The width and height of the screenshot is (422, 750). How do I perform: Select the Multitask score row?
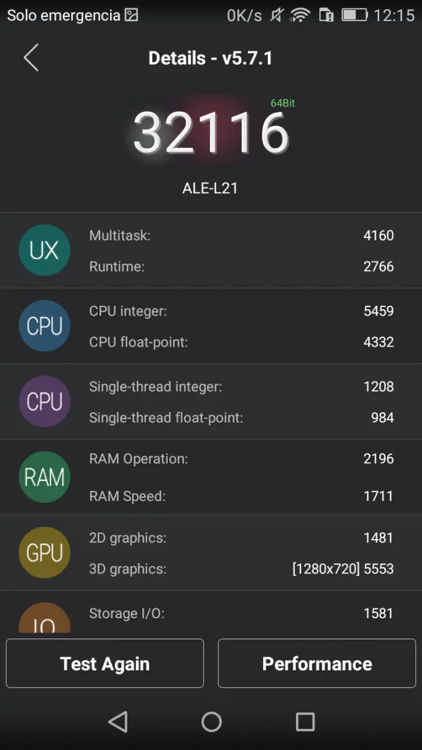[241, 235]
